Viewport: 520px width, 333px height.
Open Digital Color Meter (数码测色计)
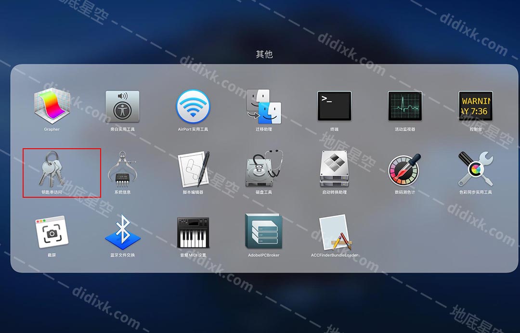pyautogui.click(x=405, y=169)
